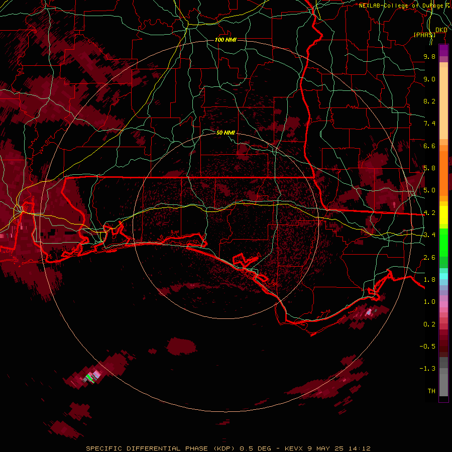This screenshot has height=452, width=452.
Task: Click the "6.6" value on color scale
Action: click(429, 146)
